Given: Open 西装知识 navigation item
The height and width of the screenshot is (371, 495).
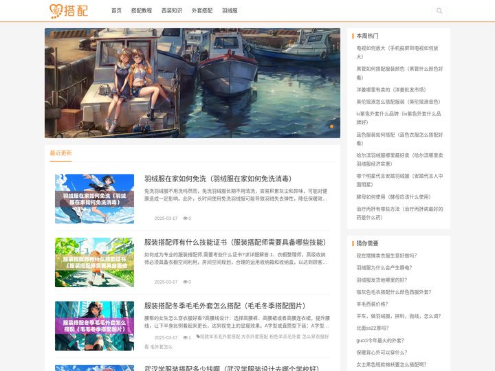Looking at the screenshot, I should tap(172, 11).
